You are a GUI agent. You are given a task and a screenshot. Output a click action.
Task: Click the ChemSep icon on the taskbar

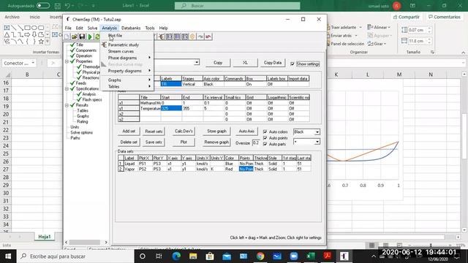(344, 256)
